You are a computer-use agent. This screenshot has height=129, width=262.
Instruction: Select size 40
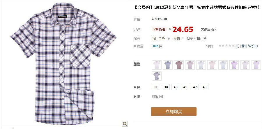[x=176, y=87]
